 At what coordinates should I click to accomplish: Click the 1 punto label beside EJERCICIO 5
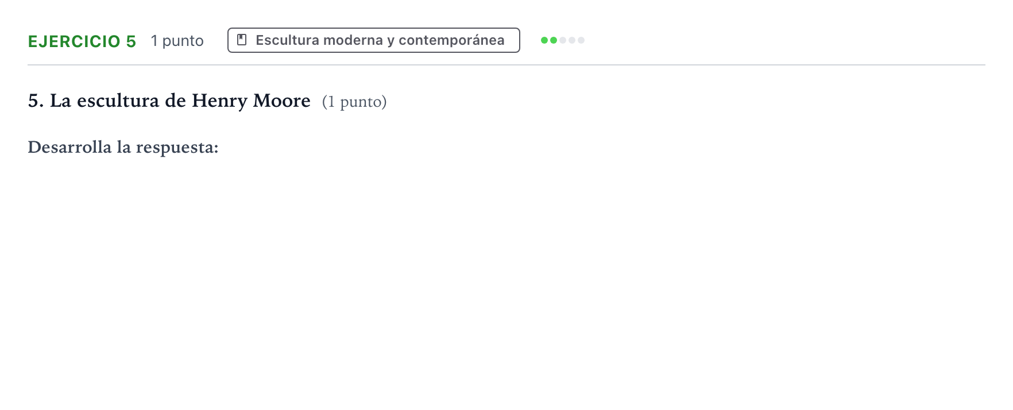tap(177, 41)
